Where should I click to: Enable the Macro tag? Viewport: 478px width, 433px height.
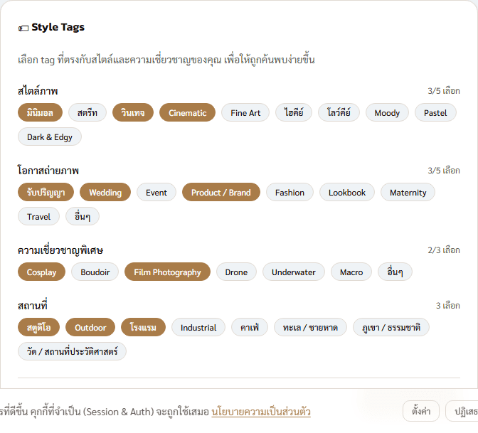(351, 272)
